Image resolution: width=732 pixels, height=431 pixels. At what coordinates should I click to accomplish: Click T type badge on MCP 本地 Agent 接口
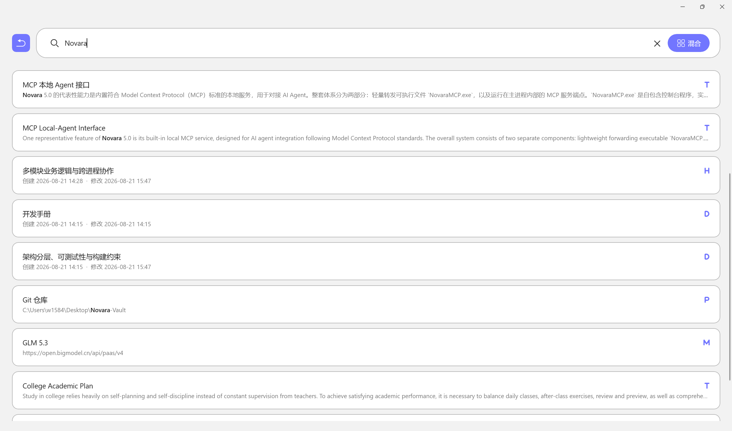click(707, 85)
